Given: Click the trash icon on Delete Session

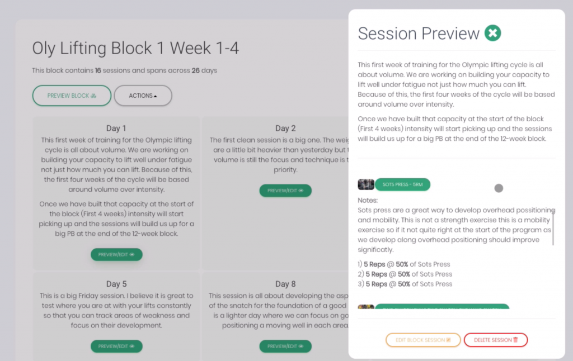Looking at the screenshot, I should 515,340.
